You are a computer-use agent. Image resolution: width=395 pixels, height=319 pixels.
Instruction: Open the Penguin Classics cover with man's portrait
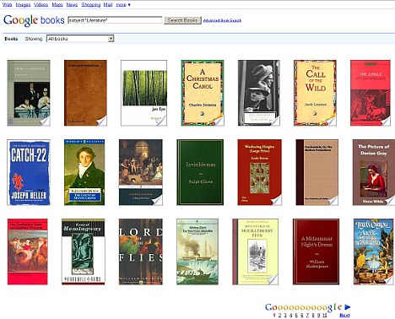point(84,172)
